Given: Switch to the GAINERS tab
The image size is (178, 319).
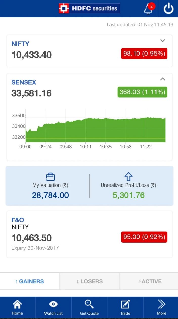Looking at the screenshot, I should pos(30,281).
